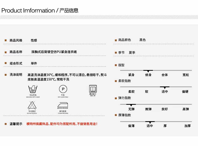Viewport: 198px width, 146px height.
Task: Click the fit option '紧身'
Action: (131, 75)
